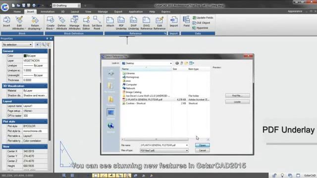The height and width of the screenshot is (178, 317).
Task: Open the Express ribbon tab
Action: (166, 12)
